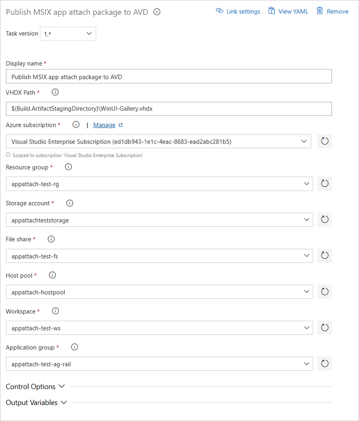Image resolution: width=359 pixels, height=421 pixels.
Task: Expand the Output Variables section
Action: [x=36, y=402]
